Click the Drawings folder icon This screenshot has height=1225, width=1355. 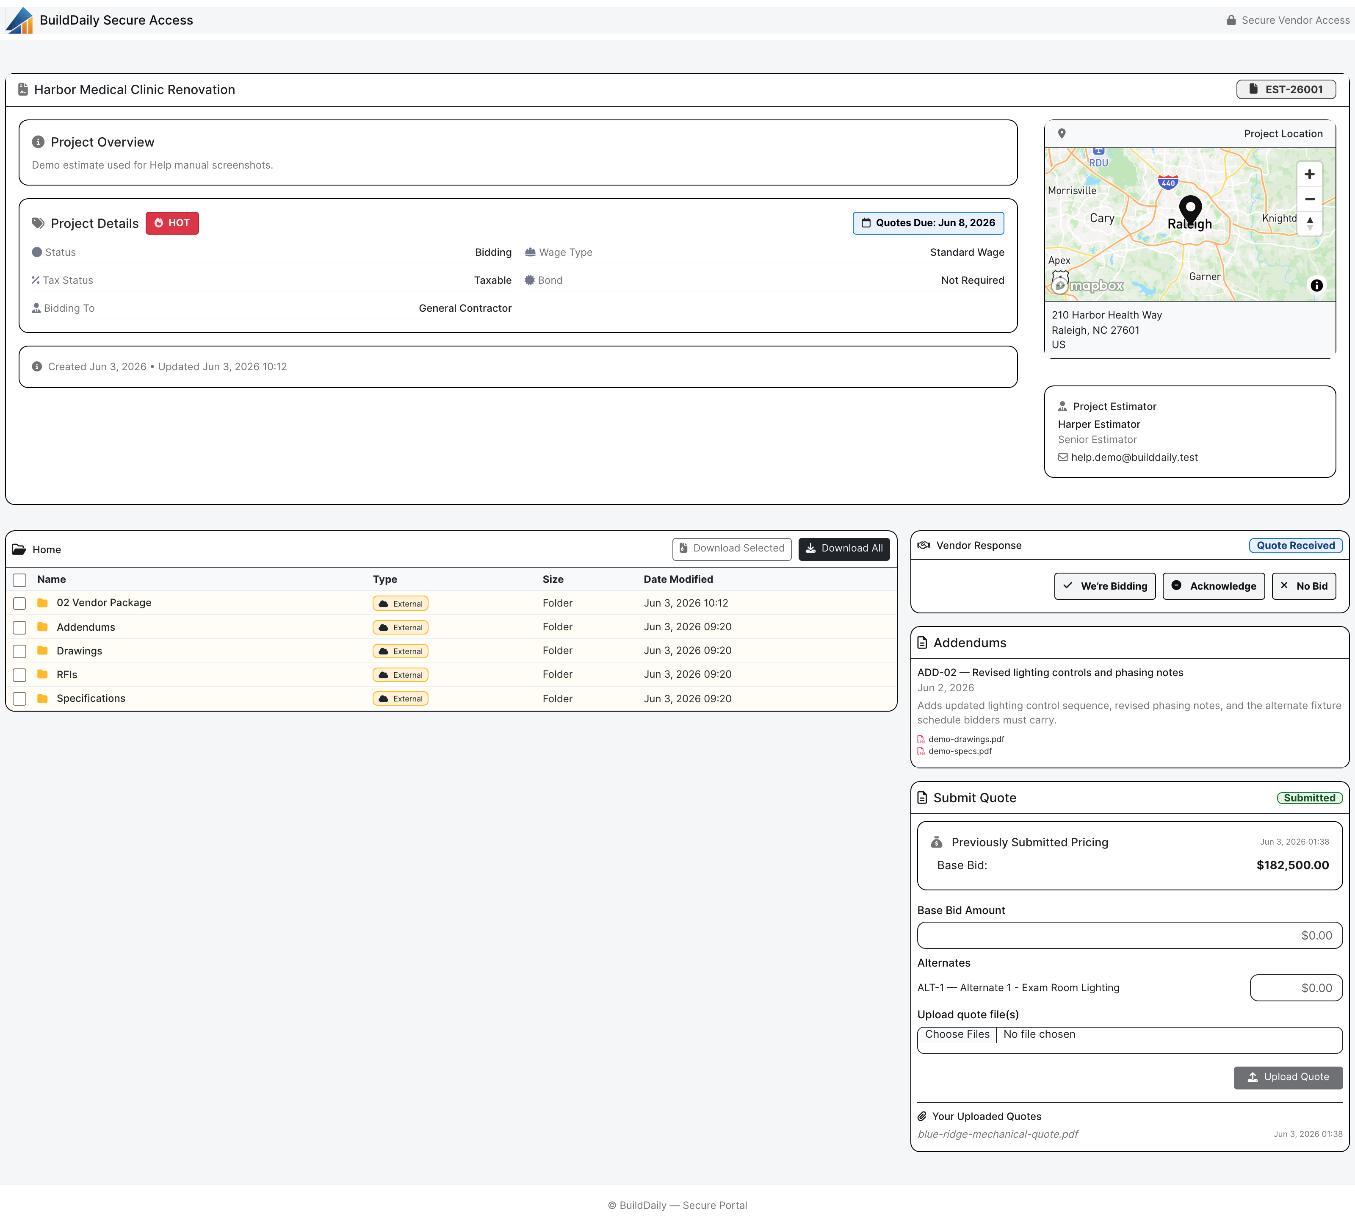click(x=42, y=650)
